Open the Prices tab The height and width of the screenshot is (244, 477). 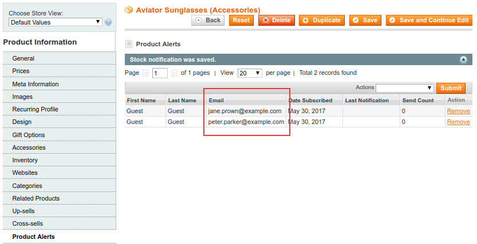pyautogui.click(x=60, y=71)
